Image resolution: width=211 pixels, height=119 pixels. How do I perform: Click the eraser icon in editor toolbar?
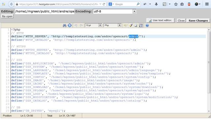(136, 25)
